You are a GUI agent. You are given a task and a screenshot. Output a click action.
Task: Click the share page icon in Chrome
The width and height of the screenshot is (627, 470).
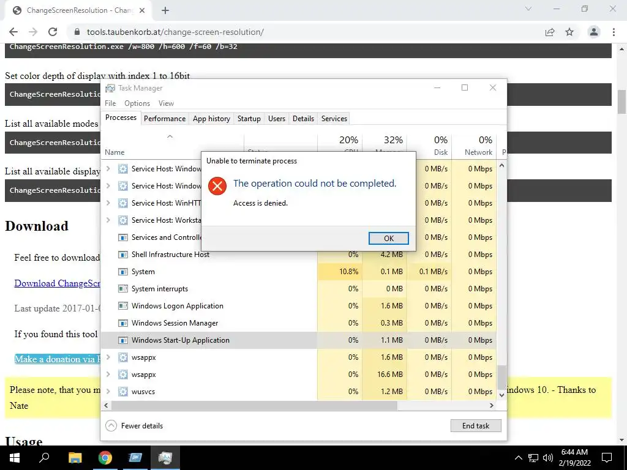[x=550, y=32]
